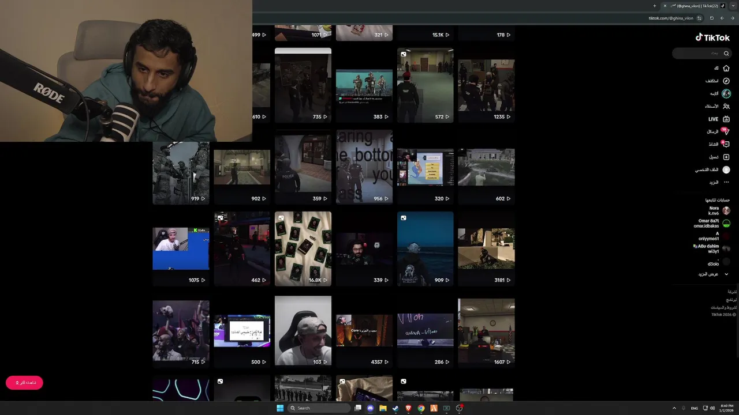Viewport: 739px width, 415px height.
Task: Open File Explorer from the taskbar
Action: [383, 408]
